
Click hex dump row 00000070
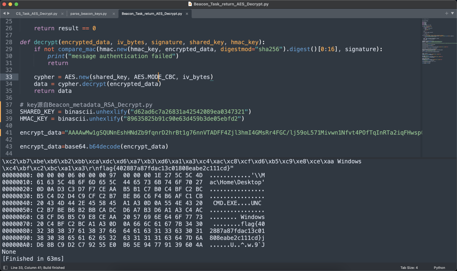click(133, 224)
